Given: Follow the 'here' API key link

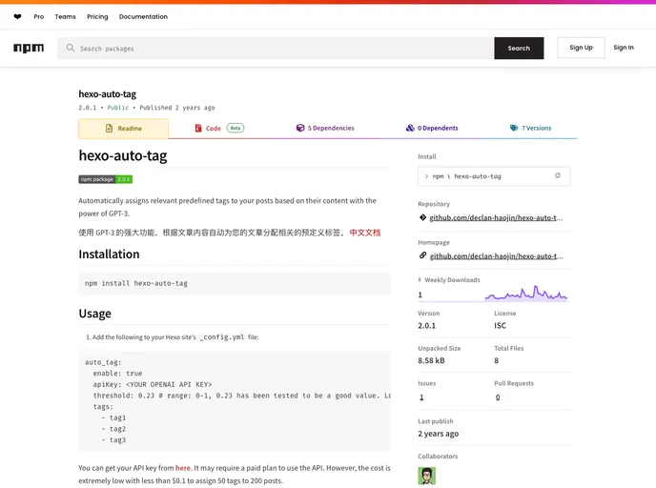Looking at the screenshot, I should 183,468.
